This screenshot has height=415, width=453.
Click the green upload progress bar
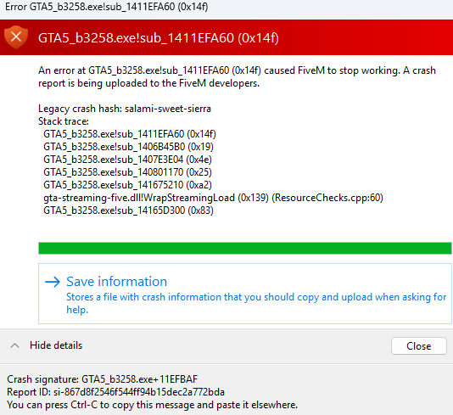(x=245, y=249)
